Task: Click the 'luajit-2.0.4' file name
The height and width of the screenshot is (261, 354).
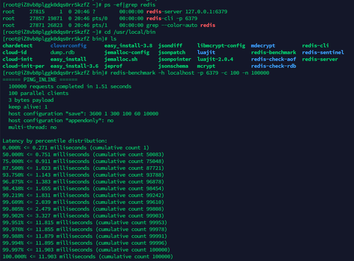Action: point(215,59)
